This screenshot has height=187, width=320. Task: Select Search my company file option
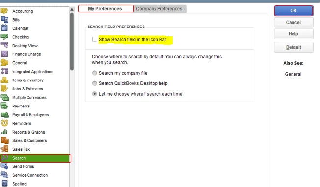(95, 73)
